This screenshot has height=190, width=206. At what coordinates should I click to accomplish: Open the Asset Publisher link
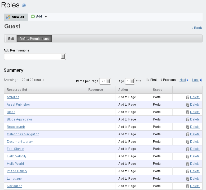pyautogui.click(x=18, y=105)
